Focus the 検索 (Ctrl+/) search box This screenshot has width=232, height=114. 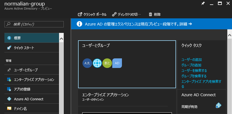(34, 24)
